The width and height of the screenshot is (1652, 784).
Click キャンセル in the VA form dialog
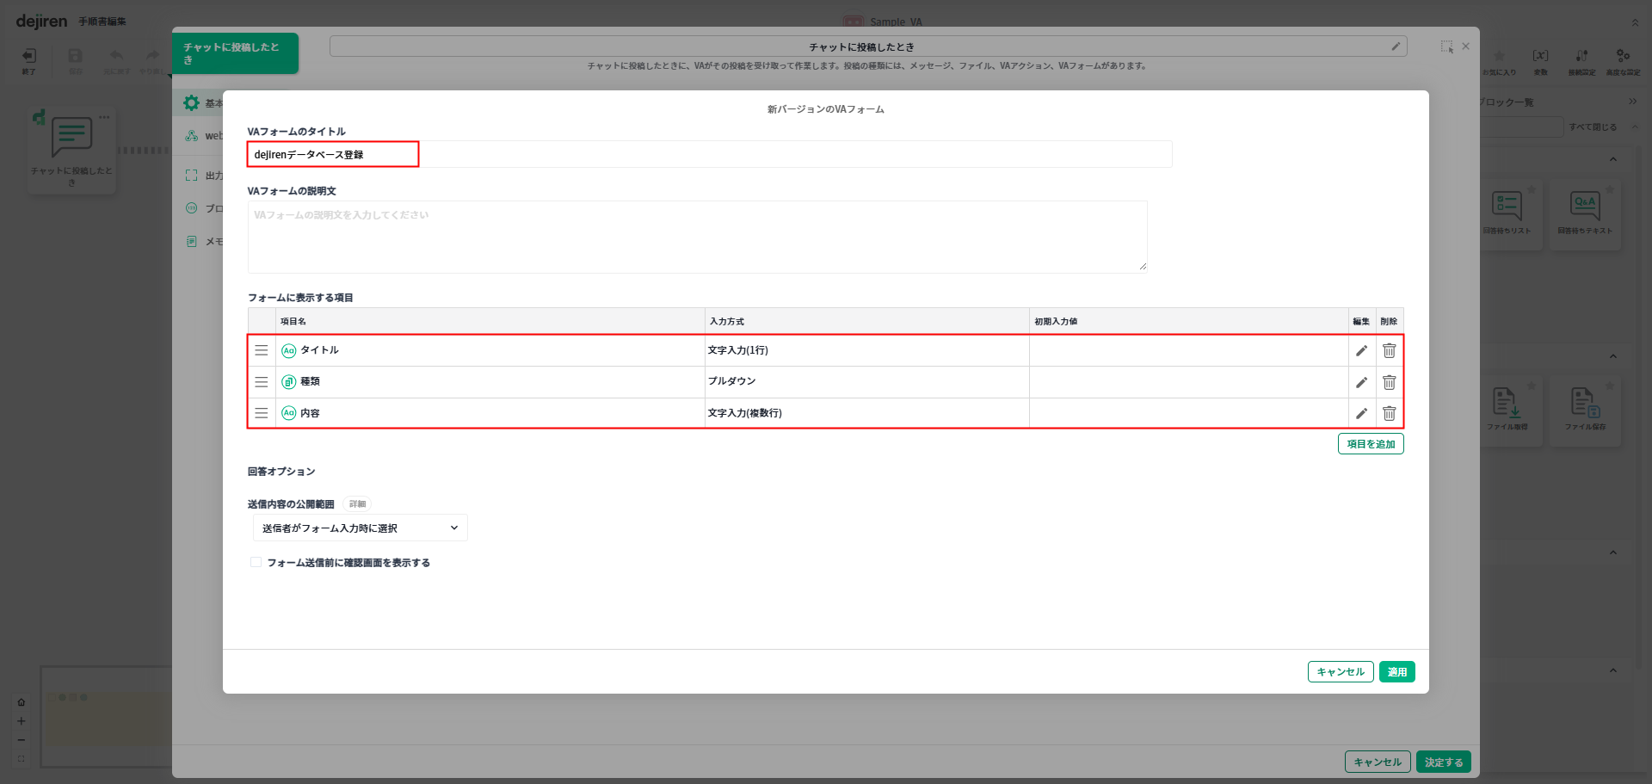pos(1340,671)
